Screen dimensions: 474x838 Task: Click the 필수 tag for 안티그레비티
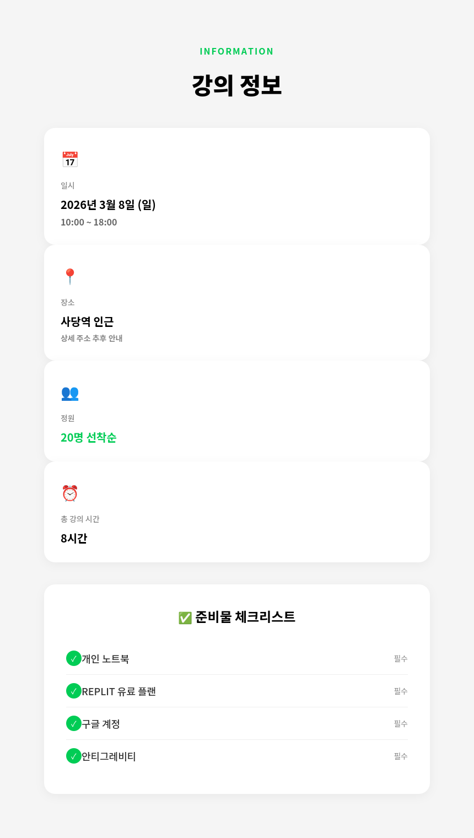coord(401,756)
